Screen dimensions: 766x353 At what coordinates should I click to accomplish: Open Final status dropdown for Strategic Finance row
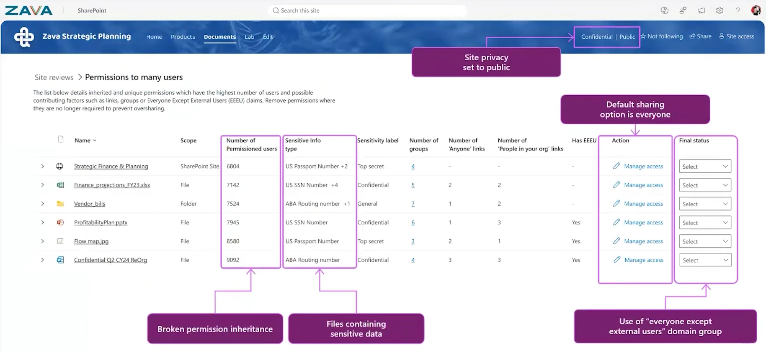[705, 166]
